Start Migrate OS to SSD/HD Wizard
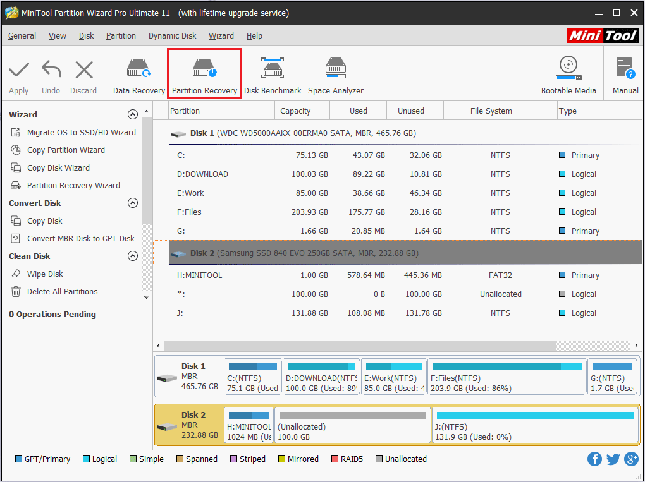The width and height of the screenshot is (645, 482). pyautogui.click(x=82, y=132)
